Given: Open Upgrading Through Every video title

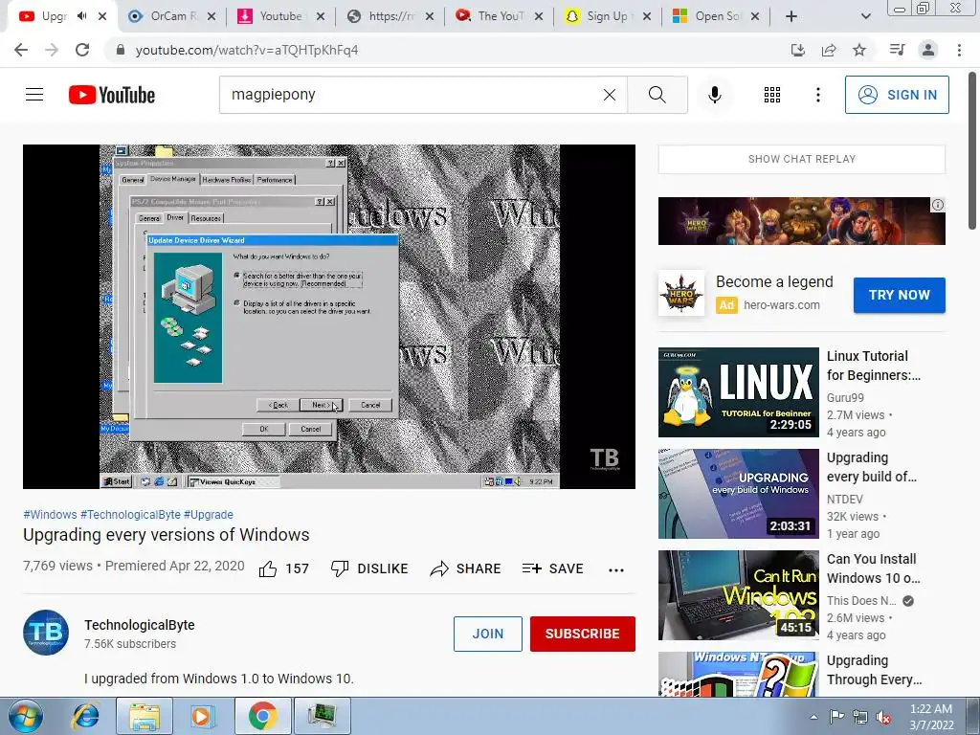Looking at the screenshot, I should 874,669.
